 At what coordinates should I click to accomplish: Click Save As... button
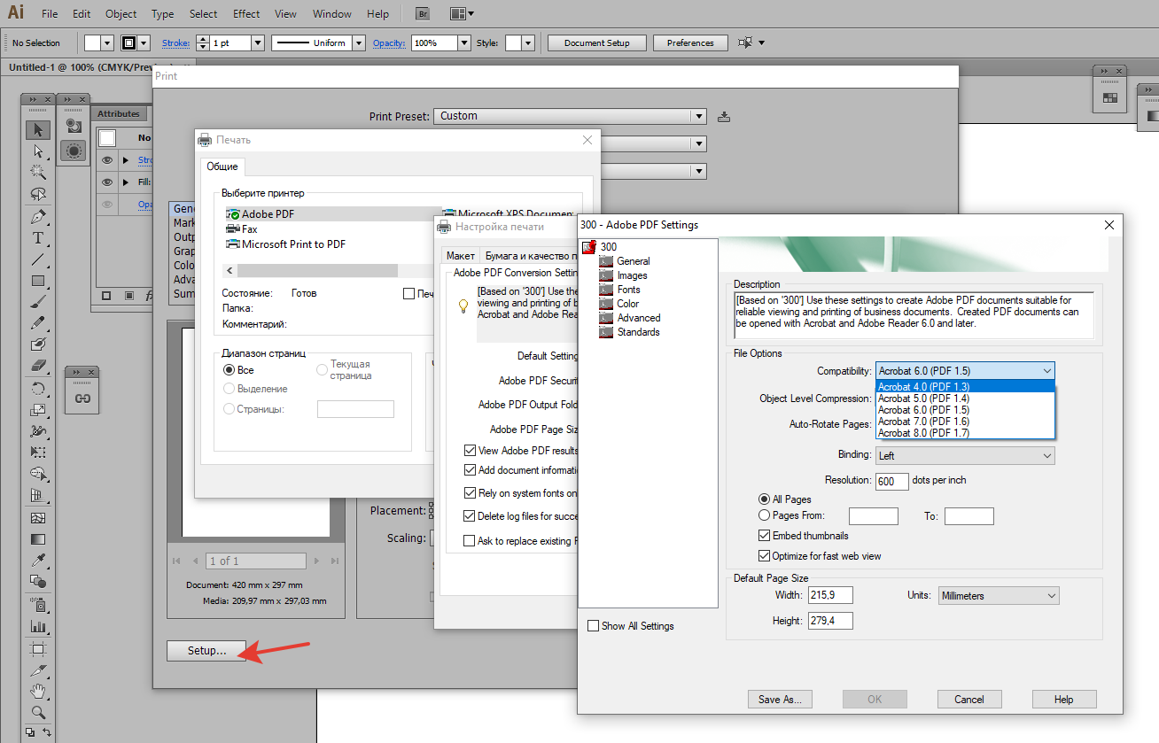click(x=780, y=700)
